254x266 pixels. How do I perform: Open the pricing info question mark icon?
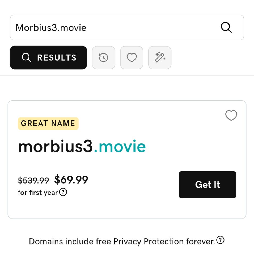tap(63, 192)
